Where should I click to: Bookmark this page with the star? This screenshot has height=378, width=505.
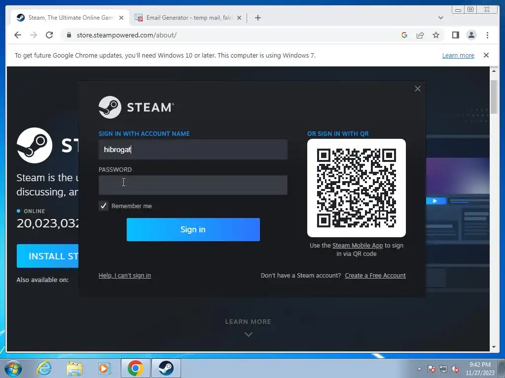[436, 35]
